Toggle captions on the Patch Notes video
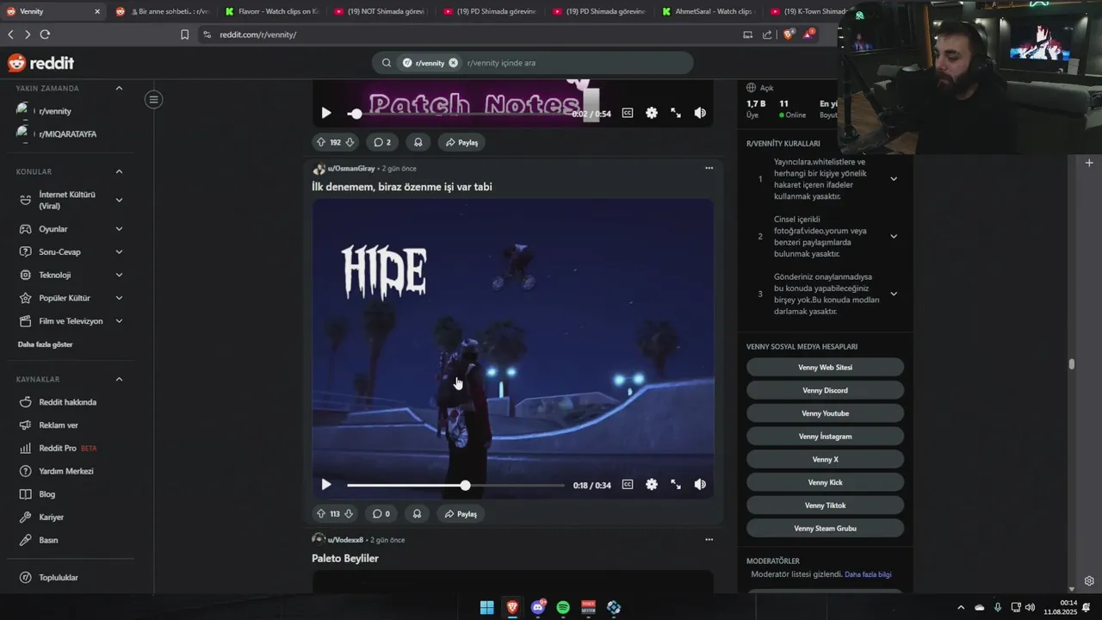This screenshot has width=1102, height=620. (x=628, y=113)
